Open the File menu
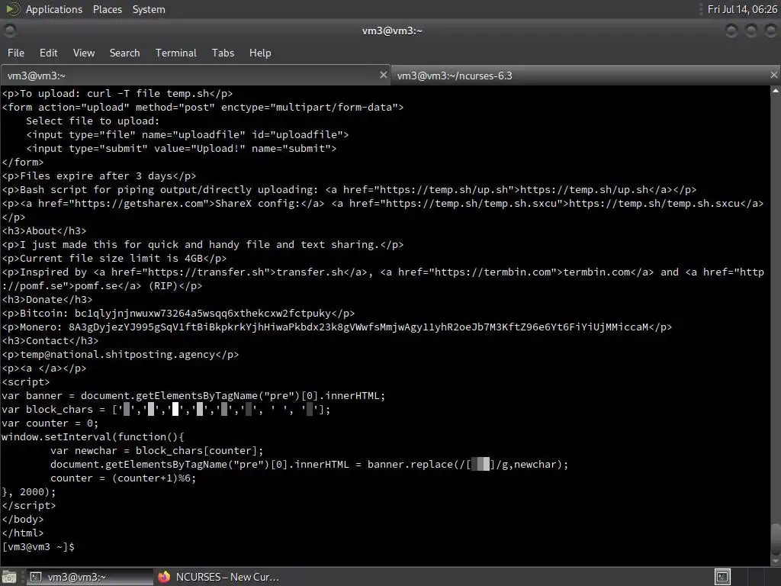The height and width of the screenshot is (586, 781). (16, 53)
